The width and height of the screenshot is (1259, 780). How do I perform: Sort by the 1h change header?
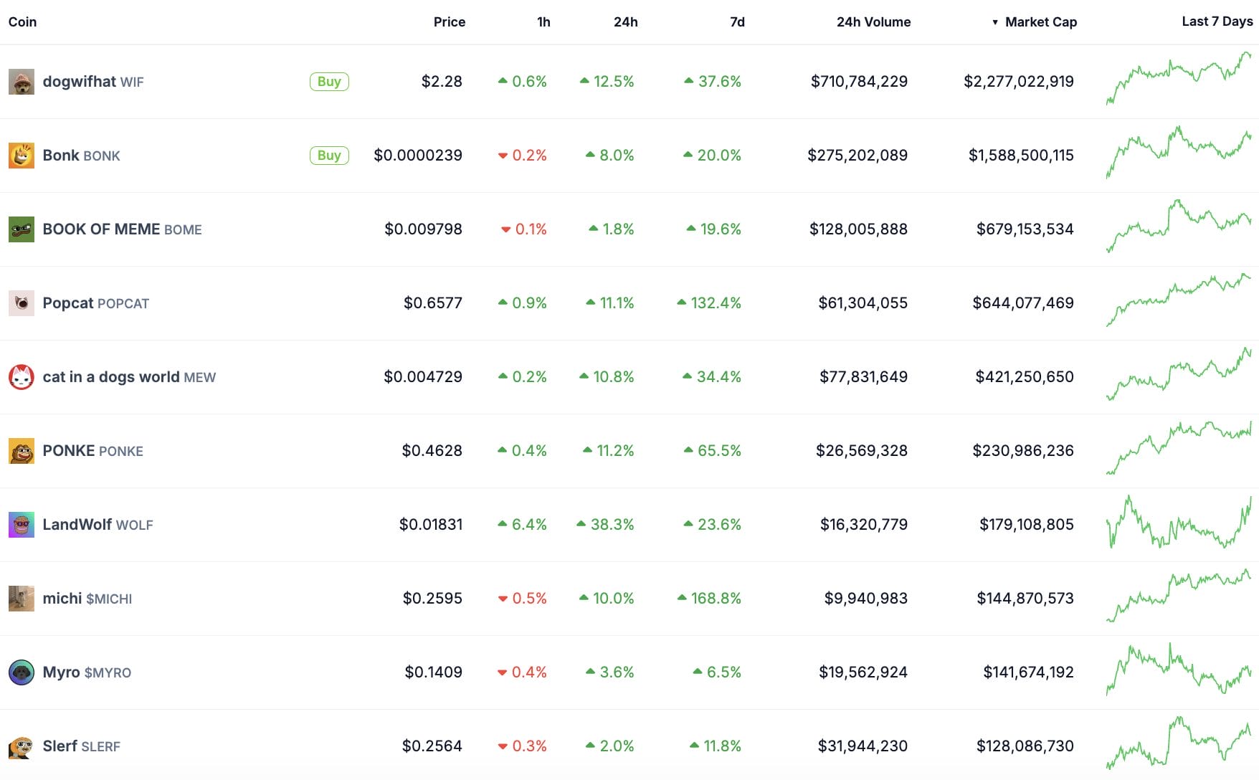(x=543, y=22)
